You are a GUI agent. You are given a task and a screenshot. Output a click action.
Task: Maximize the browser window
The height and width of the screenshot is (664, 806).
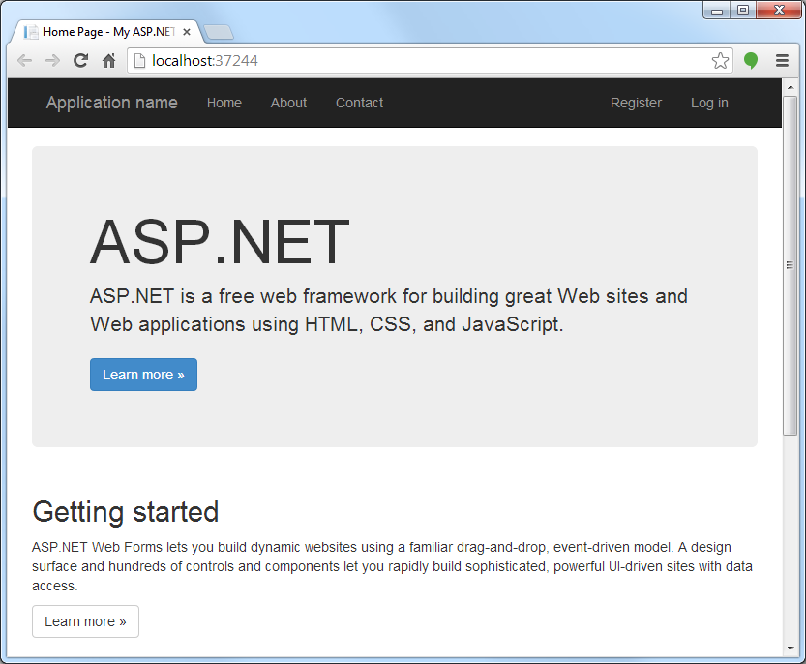click(743, 10)
